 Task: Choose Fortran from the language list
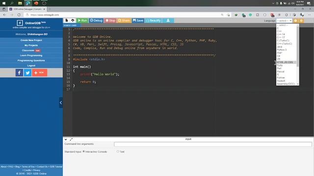pyautogui.click(x=281, y=78)
